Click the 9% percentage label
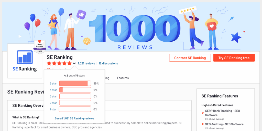 (95, 90)
